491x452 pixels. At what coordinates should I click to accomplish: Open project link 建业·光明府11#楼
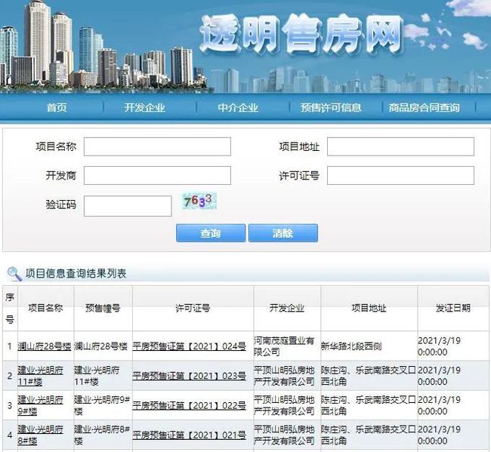(x=40, y=376)
